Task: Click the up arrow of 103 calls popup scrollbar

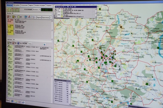Action: [x=96, y=9]
